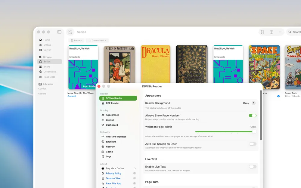Expand Buy Me a Coffee chevron
301x188 pixels.
[135, 168]
